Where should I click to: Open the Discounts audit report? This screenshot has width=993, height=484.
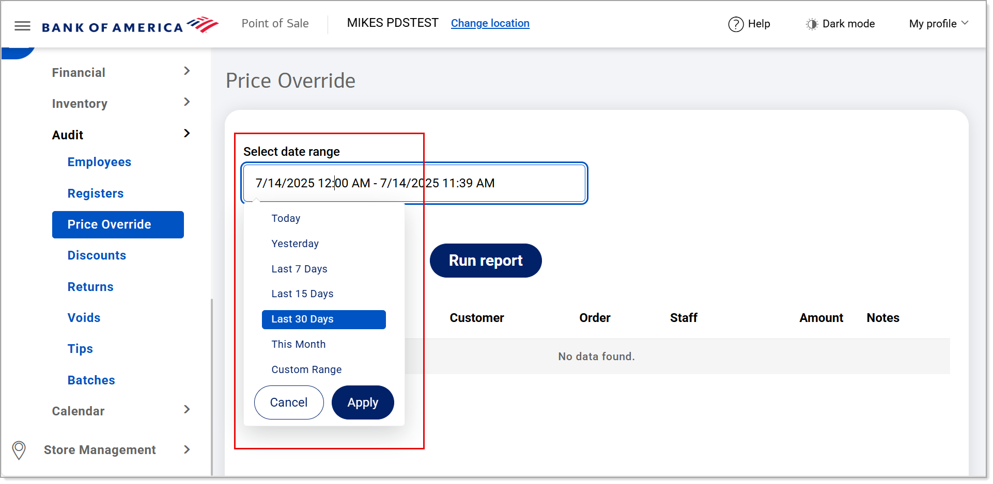click(97, 255)
